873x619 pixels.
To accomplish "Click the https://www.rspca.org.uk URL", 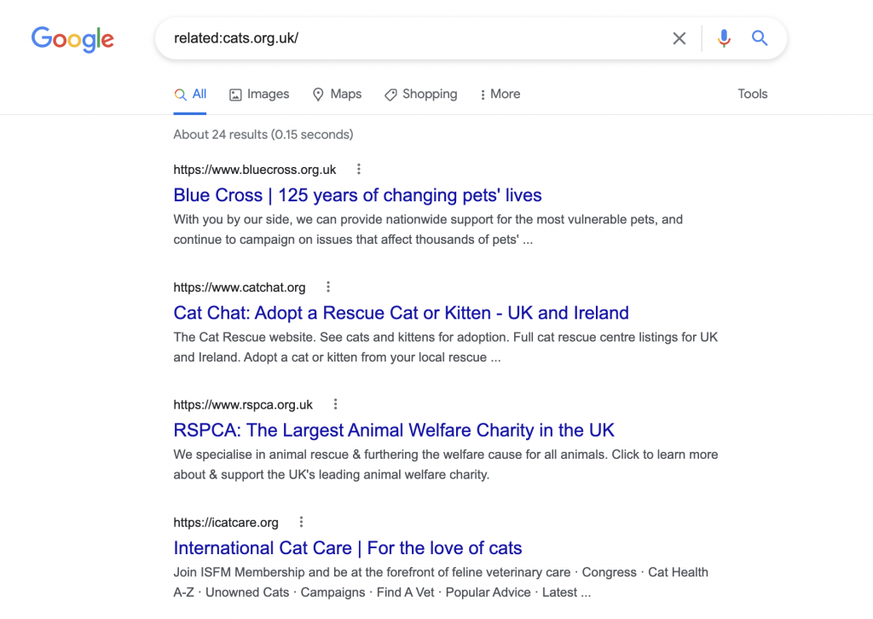I will tap(243, 405).
